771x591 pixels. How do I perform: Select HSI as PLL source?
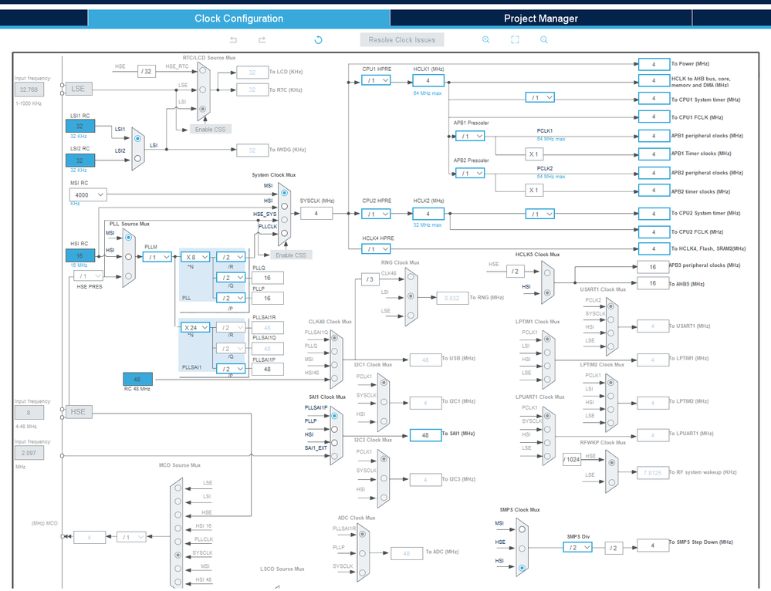click(x=128, y=257)
